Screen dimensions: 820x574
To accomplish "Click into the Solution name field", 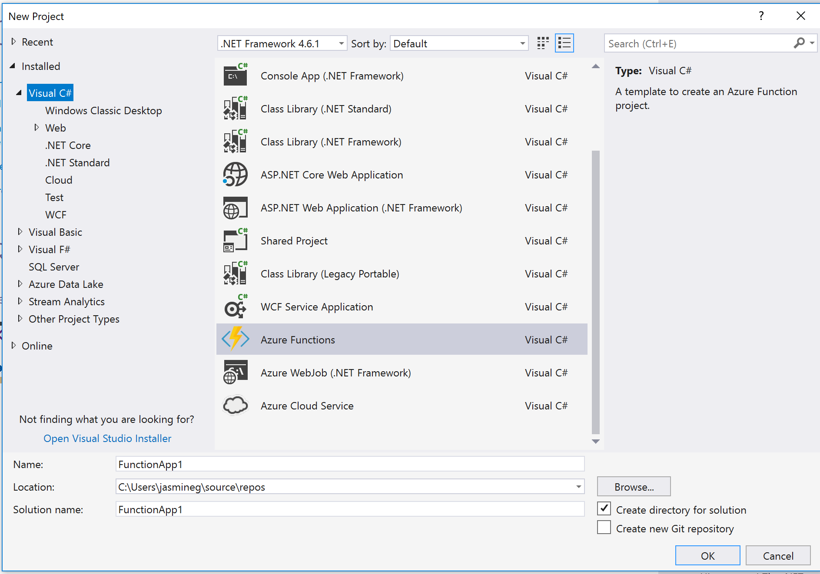I will point(350,509).
